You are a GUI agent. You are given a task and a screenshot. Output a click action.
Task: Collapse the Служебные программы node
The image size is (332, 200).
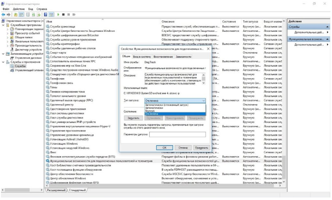(3, 25)
